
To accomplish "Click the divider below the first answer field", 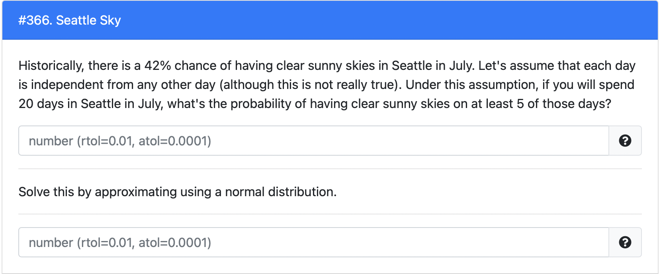I will pyautogui.click(x=330, y=168).
